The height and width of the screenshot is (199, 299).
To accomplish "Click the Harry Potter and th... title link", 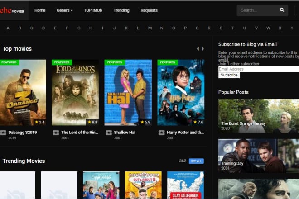I will [x=185, y=133].
